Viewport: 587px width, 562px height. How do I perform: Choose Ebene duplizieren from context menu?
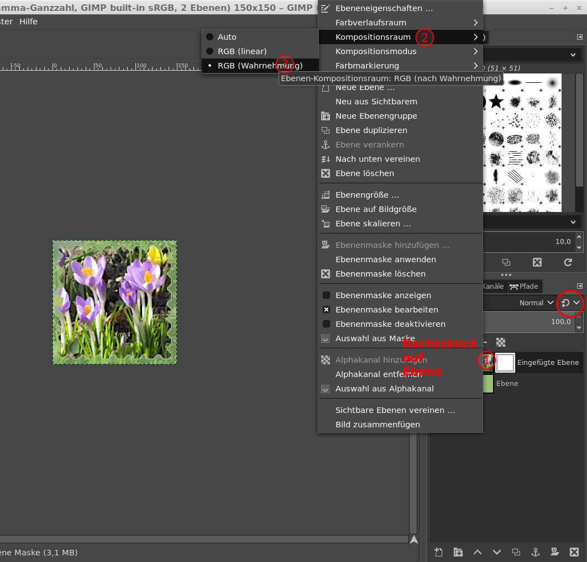pyautogui.click(x=371, y=130)
